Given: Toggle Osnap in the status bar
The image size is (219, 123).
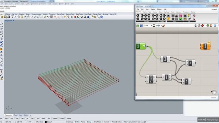Looking at the screenshot, I should coord(89,122).
